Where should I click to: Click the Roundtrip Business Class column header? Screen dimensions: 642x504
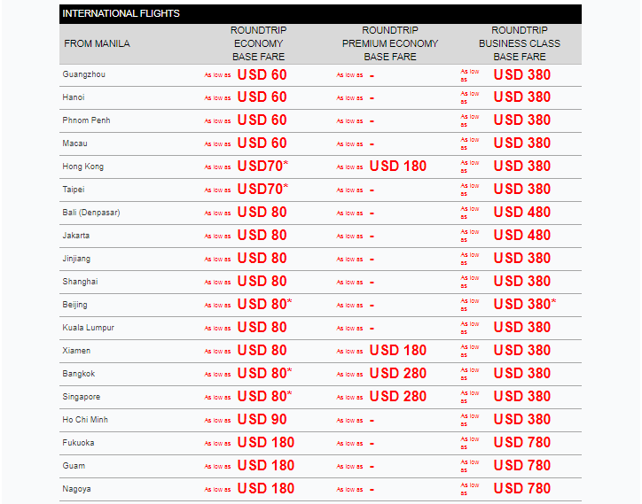click(x=520, y=43)
